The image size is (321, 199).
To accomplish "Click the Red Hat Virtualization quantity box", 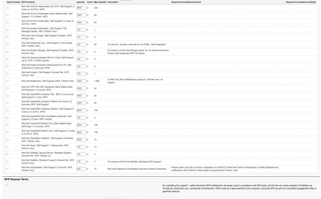I will [x=81, y=169].
